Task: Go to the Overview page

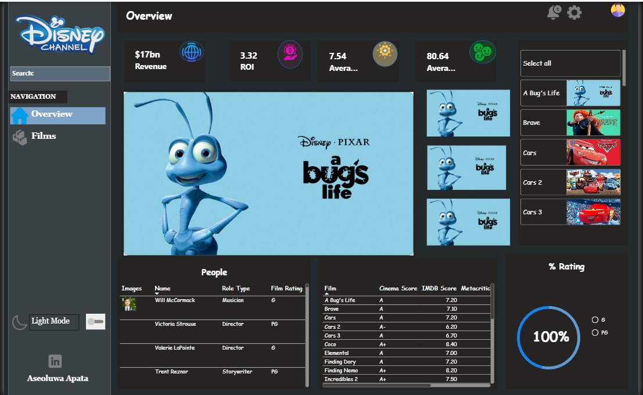Action: tap(58, 116)
